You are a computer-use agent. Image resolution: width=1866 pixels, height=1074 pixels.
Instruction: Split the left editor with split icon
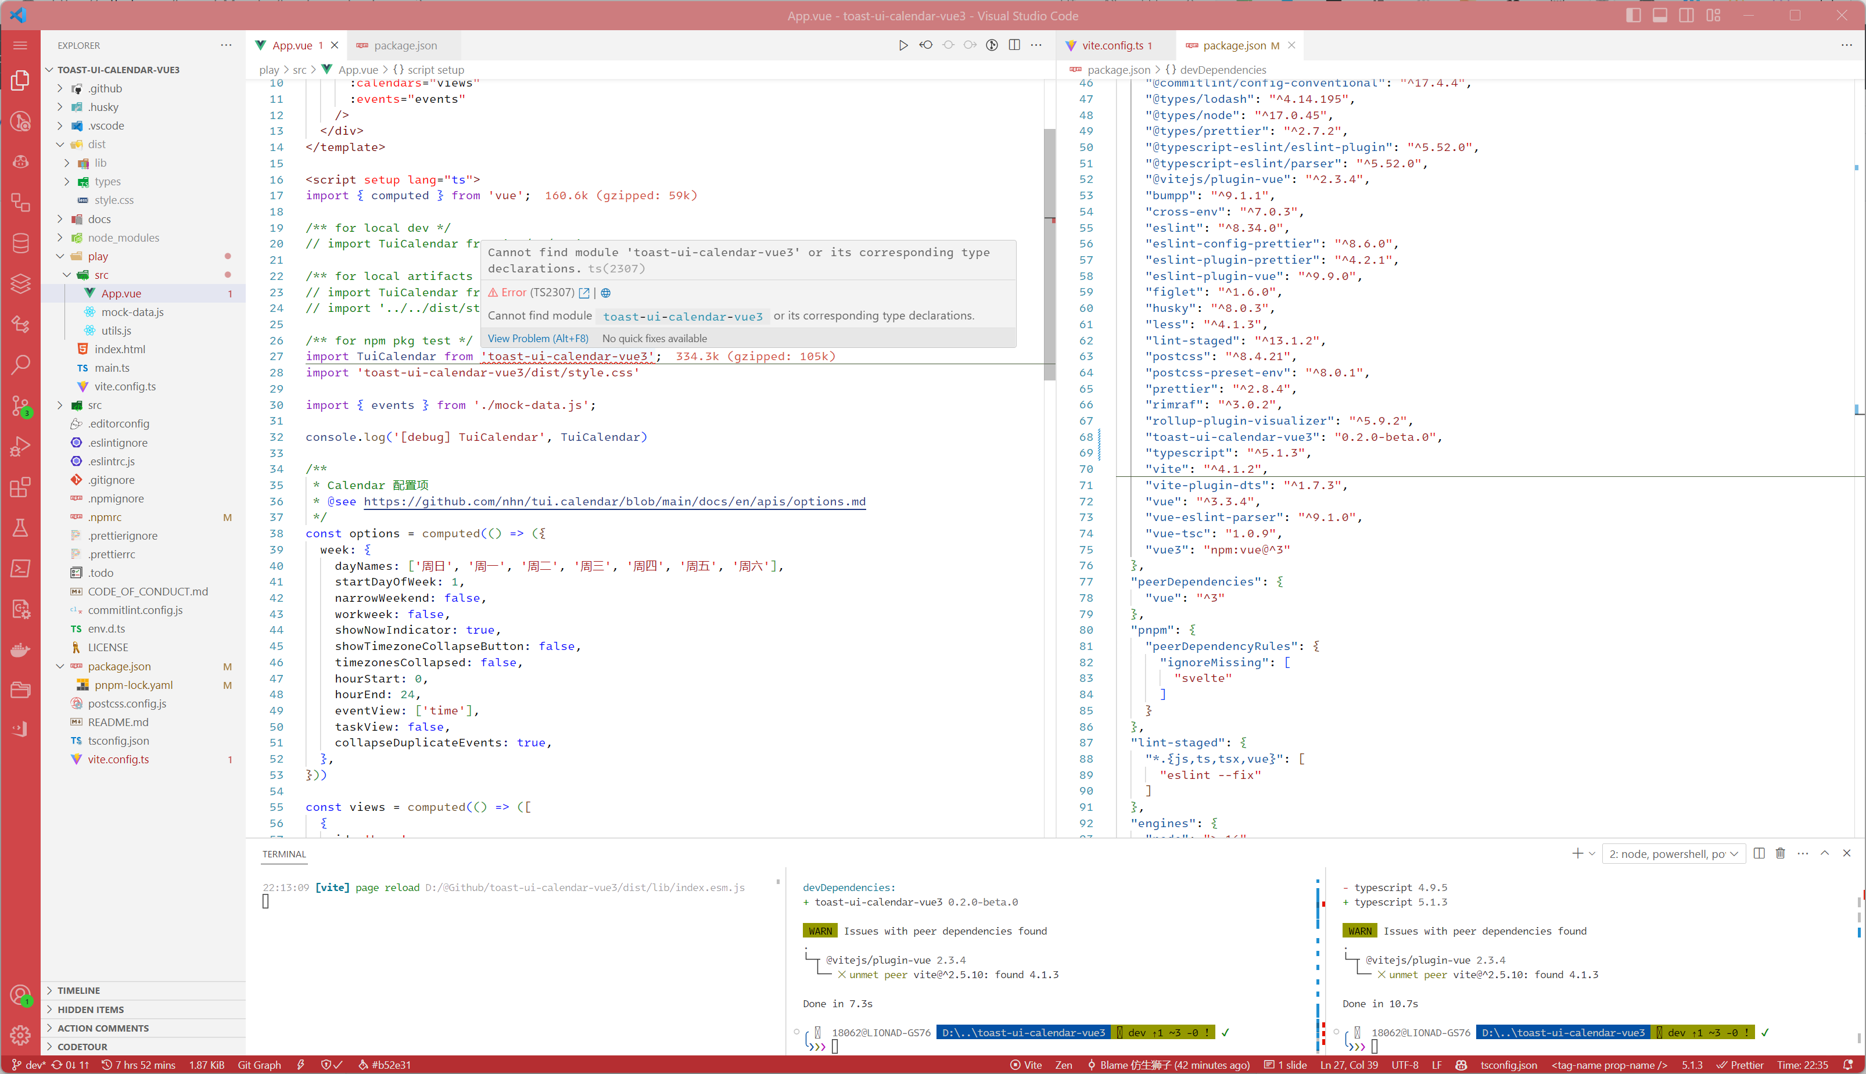(1014, 46)
